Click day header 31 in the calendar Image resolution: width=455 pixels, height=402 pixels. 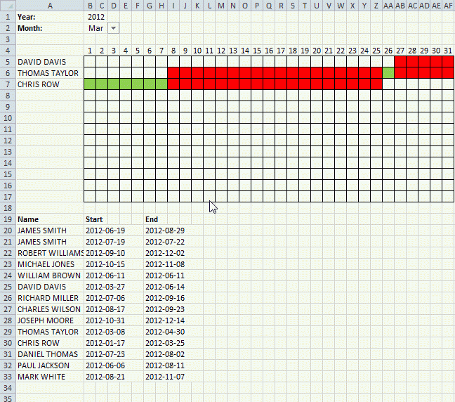click(x=448, y=51)
